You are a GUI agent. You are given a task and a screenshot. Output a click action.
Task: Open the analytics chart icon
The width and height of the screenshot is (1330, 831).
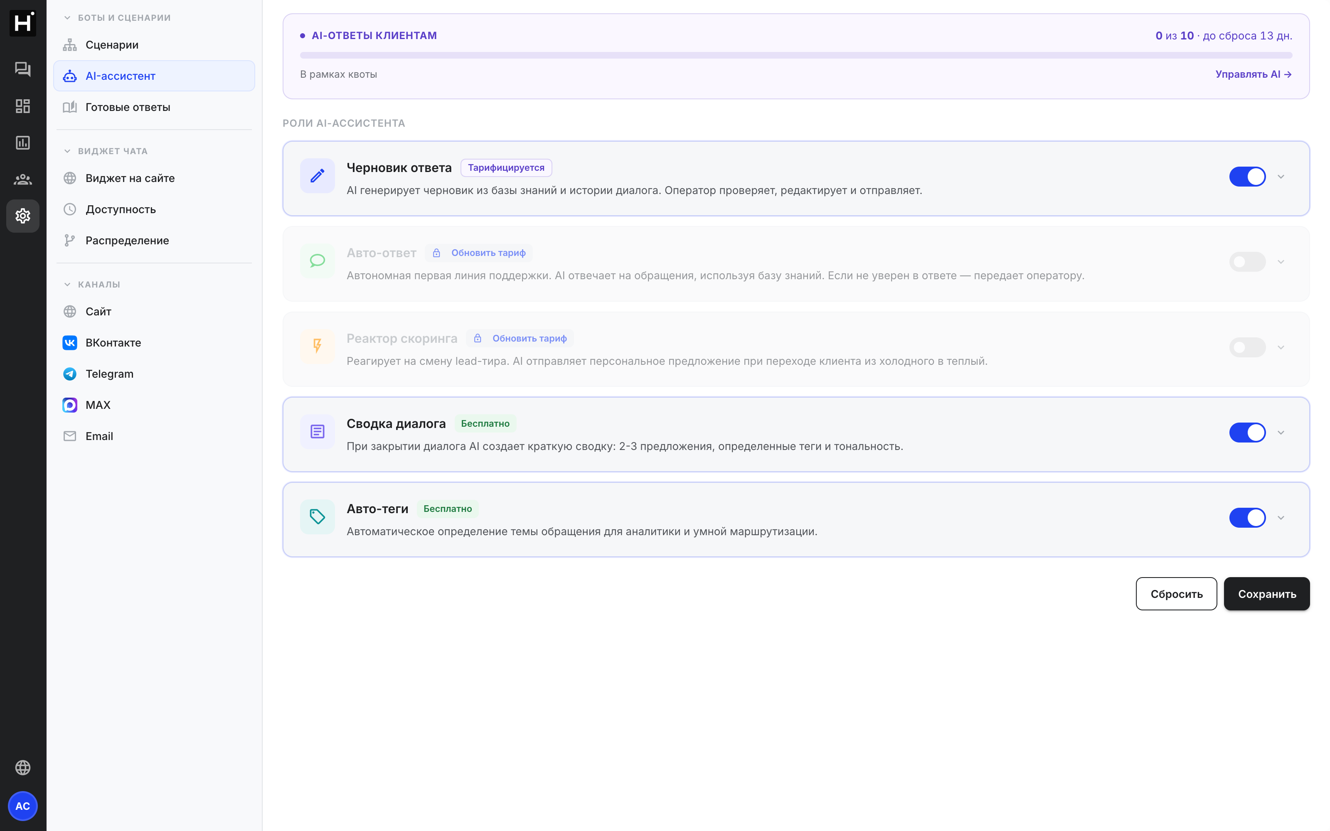click(22, 143)
